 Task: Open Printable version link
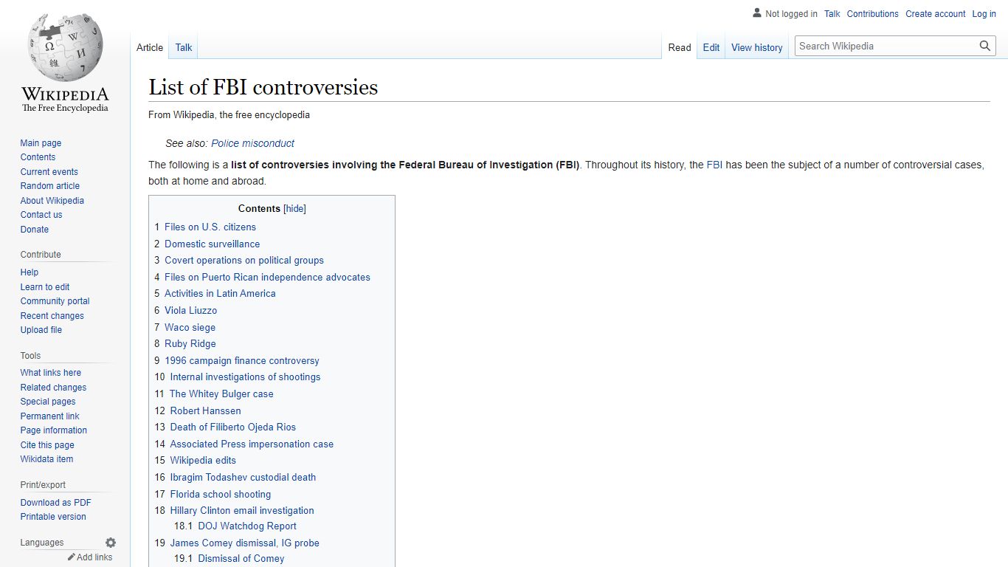[x=53, y=517]
